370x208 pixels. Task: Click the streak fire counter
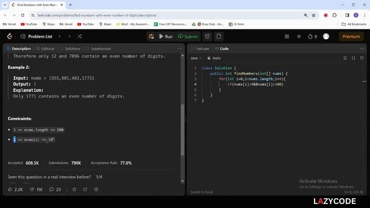pyautogui.click(x=312, y=36)
